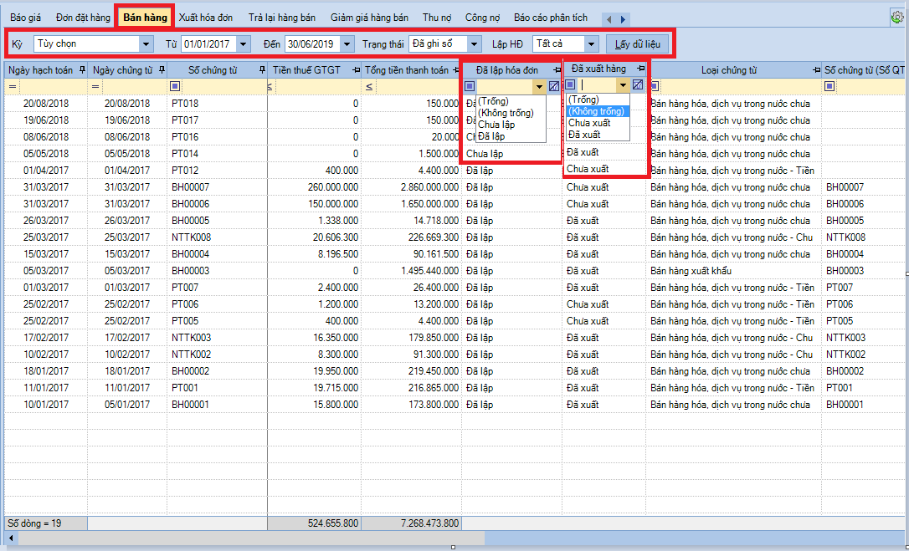Switch to the Đơn đặt hàng tab
This screenshot has height=551, width=909.
(x=83, y=18)
